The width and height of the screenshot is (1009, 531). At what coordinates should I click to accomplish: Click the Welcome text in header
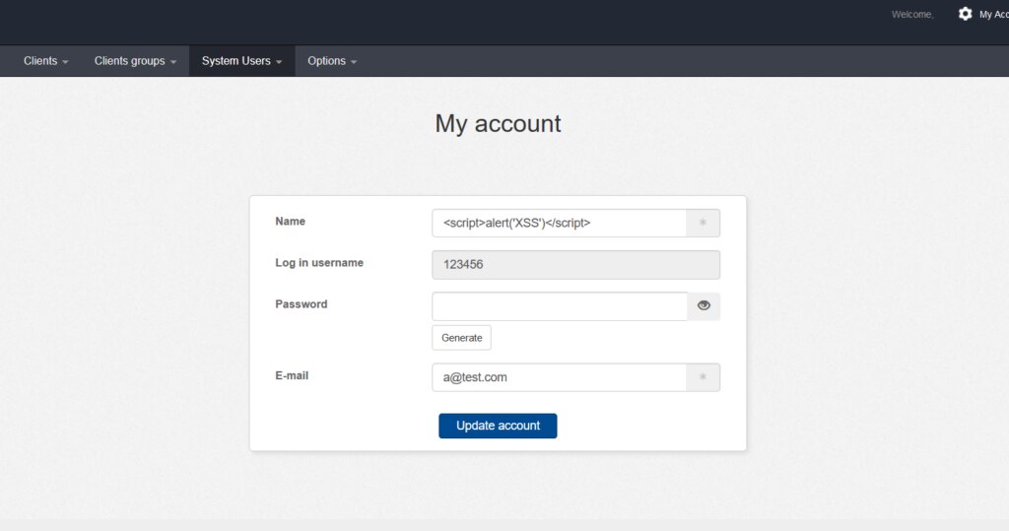tap(912, 14)
